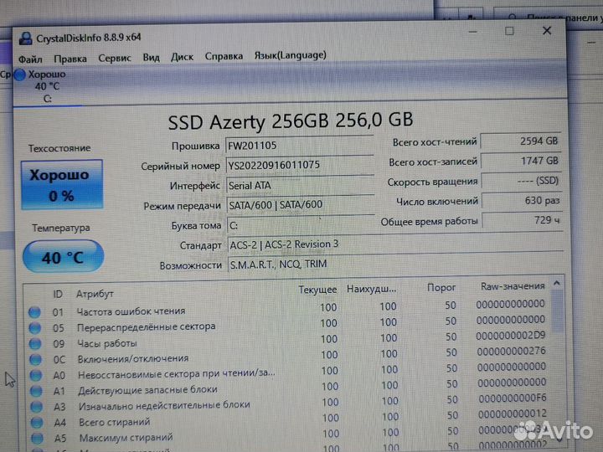This screenshot has height=452, width=603.
Task: Click raw value 000000000276
Action: point(512,351)
